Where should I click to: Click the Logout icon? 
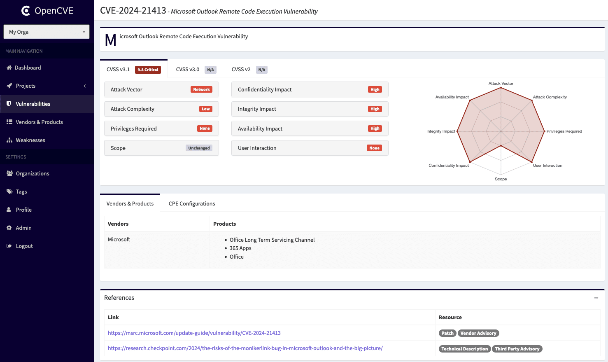(9, 246)
